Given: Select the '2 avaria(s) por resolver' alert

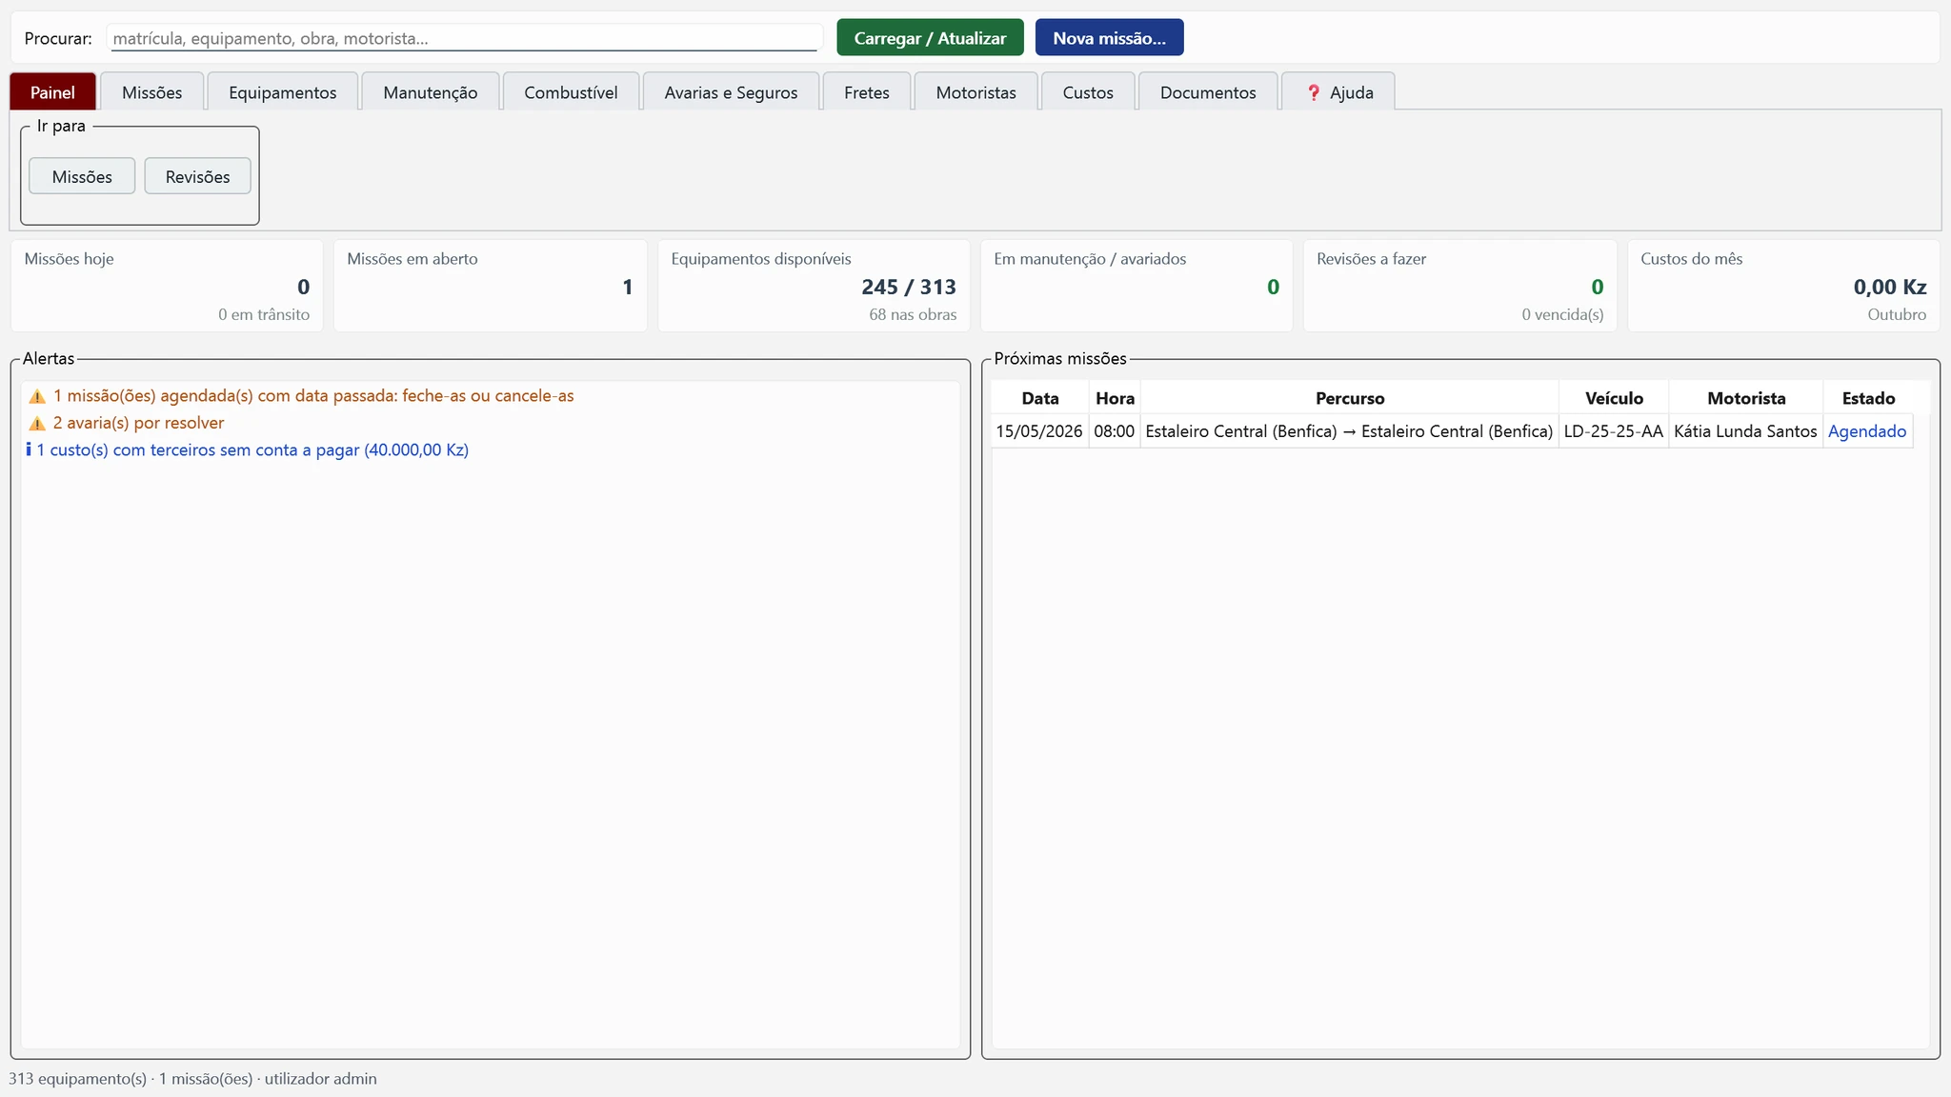Looking at the screenshot, I should point(490,423).
